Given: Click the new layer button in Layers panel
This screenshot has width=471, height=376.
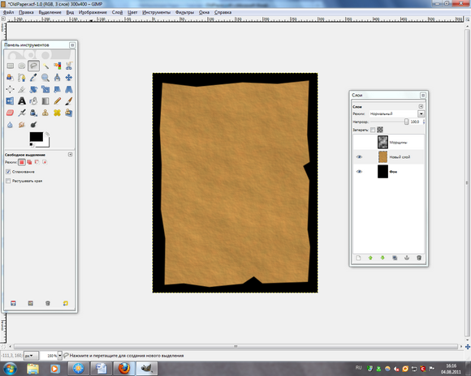Looking at the screenshot, I should (358, 258).
